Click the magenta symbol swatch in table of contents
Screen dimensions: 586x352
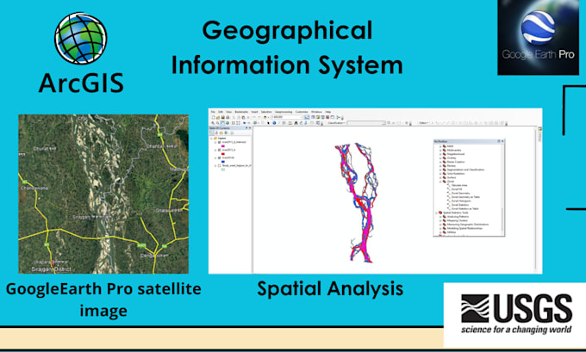tap(223, 146)
